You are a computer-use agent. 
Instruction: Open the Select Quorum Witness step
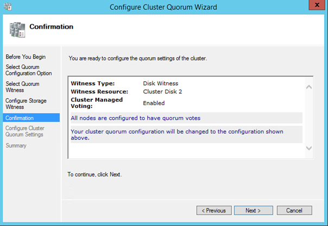pos(22,87)
